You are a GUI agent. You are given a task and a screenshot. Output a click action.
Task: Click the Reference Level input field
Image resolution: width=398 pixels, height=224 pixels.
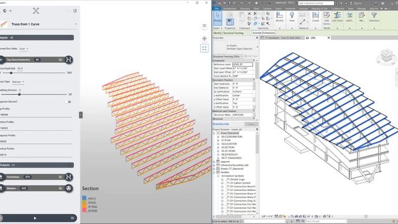(x=243, y=65)
